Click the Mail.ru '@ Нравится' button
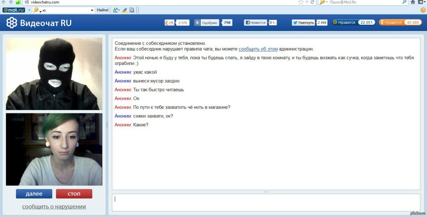 tap(344, 22)
